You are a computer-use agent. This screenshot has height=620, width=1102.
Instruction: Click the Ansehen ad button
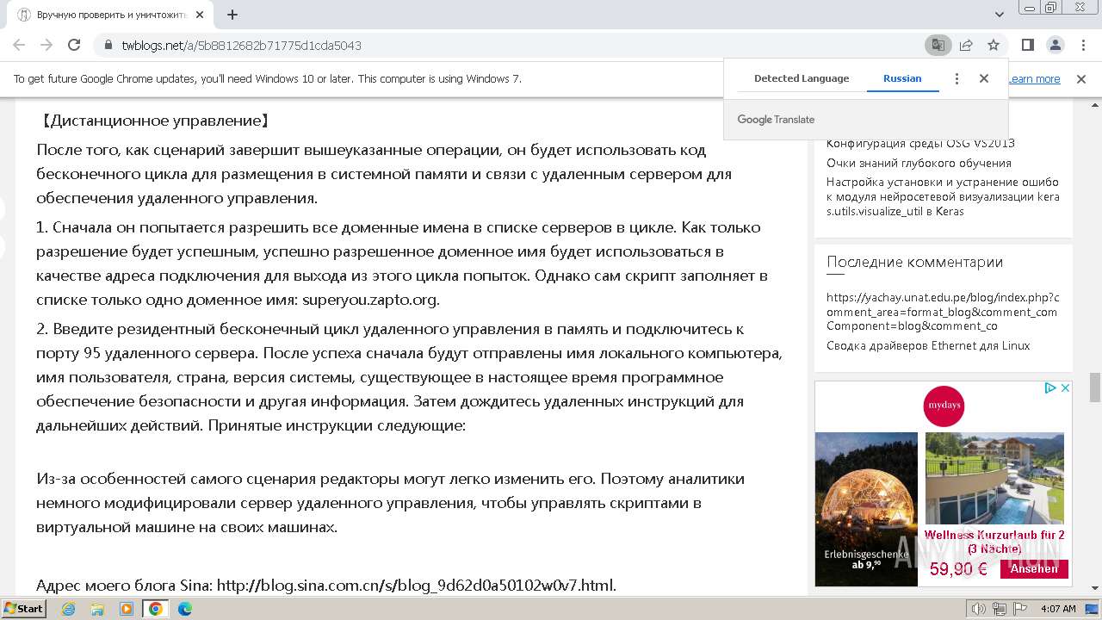pyautogui.click(x=1034, y=568)
